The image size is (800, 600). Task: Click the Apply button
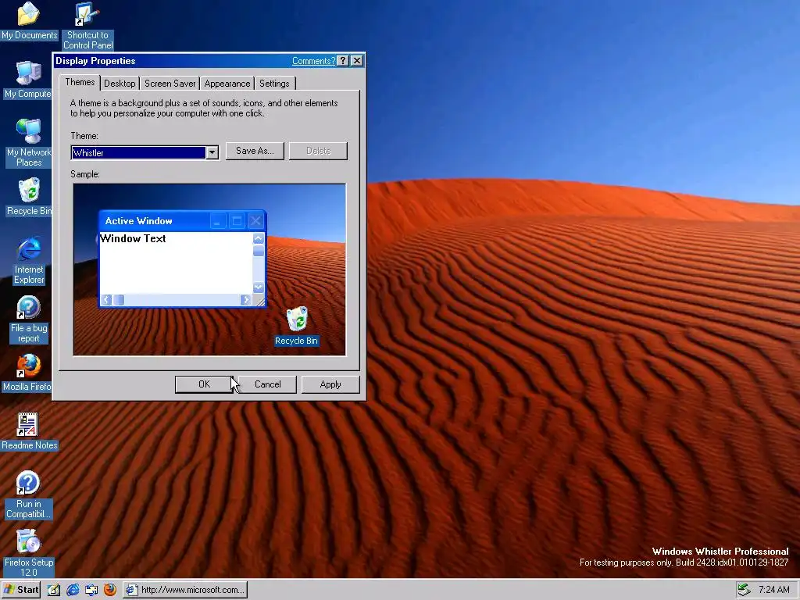coord(330,384)
